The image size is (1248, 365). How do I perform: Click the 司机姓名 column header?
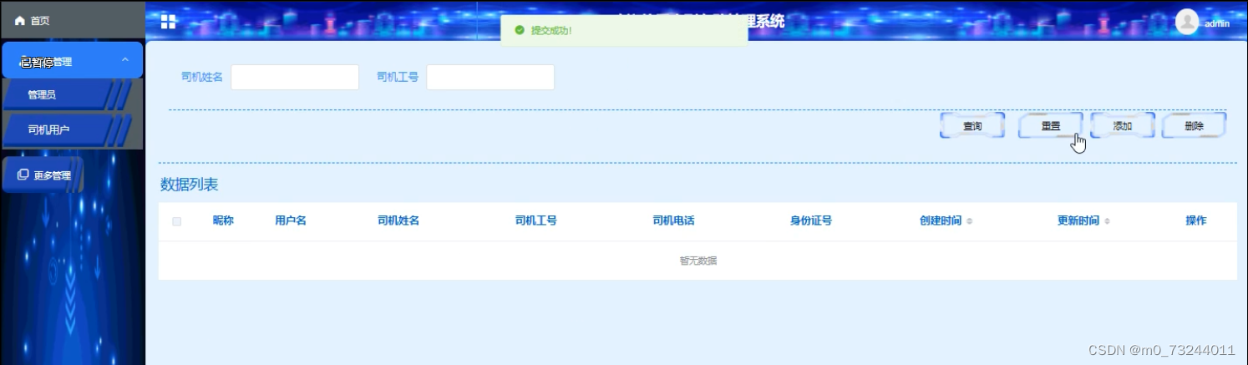[398, 221]
